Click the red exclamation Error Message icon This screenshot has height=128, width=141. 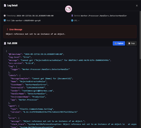(x=7, y=30)
